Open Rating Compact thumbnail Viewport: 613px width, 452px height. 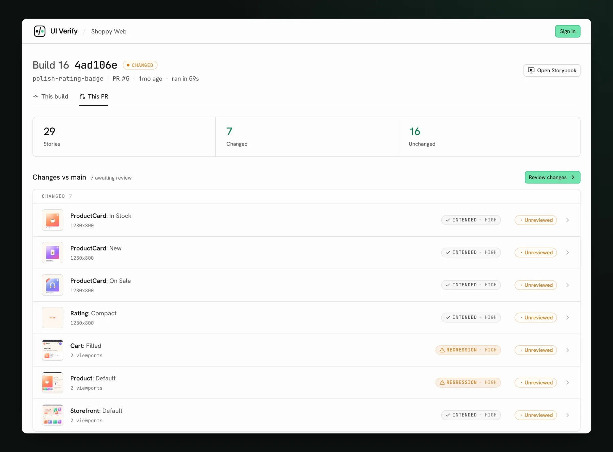[52, 318]
